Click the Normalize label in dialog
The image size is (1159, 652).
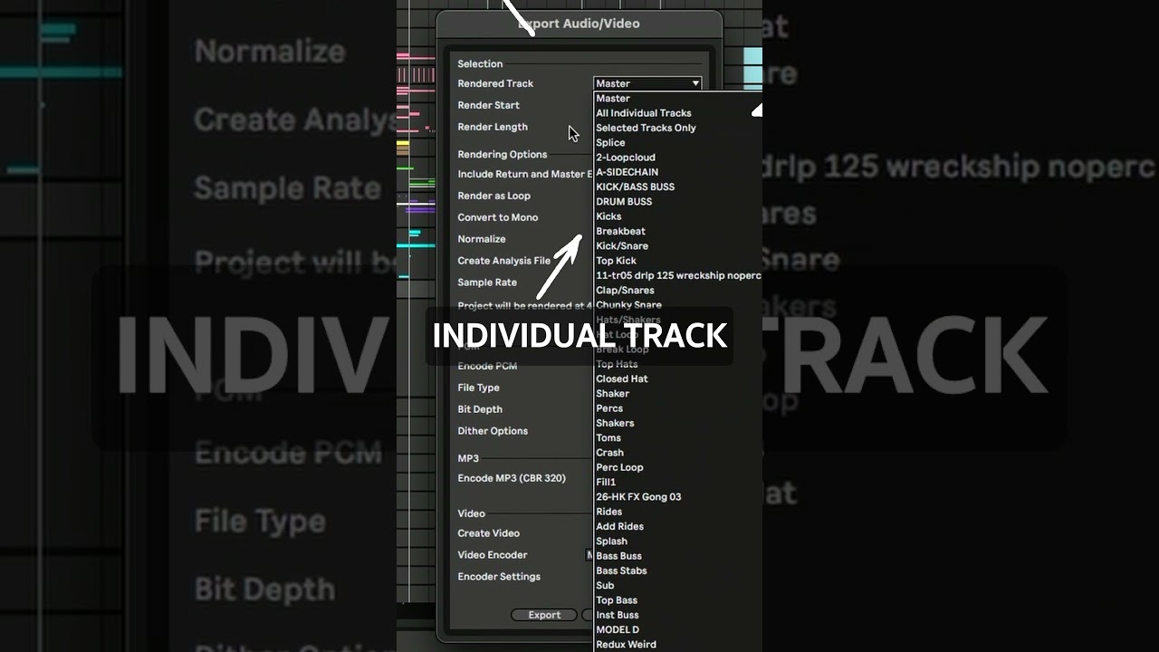click(481, 239)
